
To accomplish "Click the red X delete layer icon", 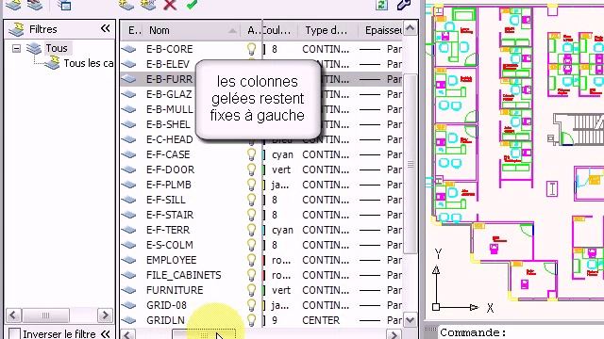I will (x=170, y=5).
